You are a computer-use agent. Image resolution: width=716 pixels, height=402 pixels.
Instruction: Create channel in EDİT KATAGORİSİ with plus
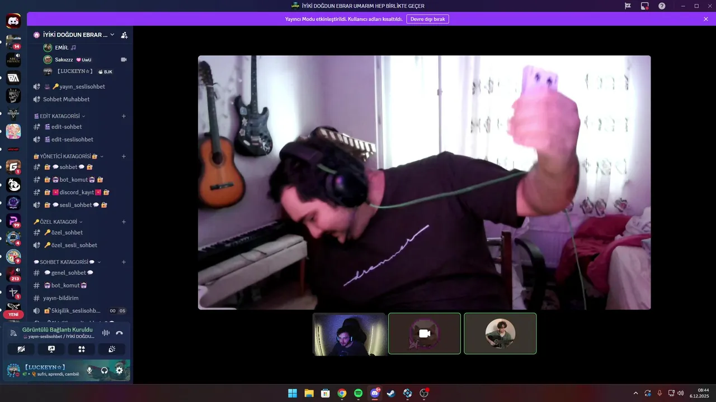(x=124, y=116)
